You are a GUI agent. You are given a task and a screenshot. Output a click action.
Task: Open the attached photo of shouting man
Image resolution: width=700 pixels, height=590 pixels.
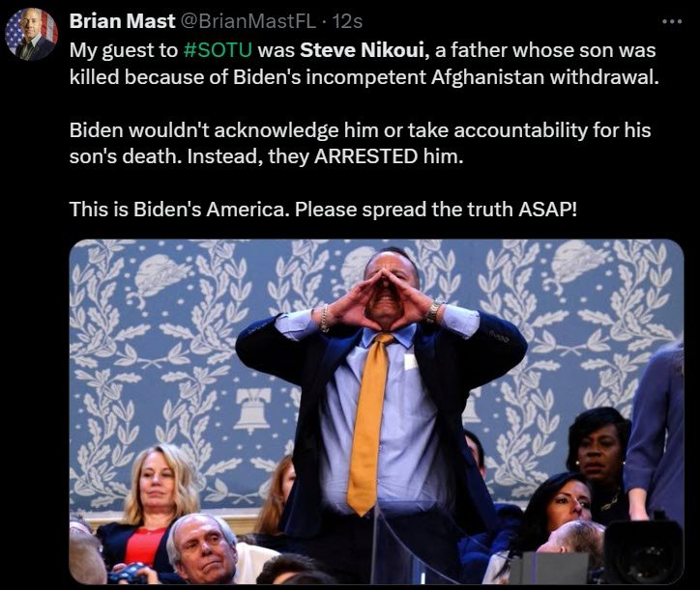tap(376, 411)
